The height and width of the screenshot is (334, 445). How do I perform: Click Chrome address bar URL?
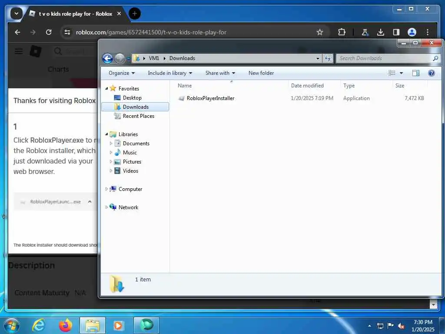point(151,32)
